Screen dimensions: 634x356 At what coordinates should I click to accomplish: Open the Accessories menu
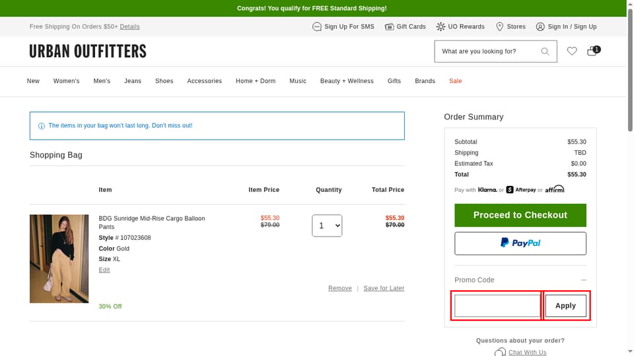click(x=205, y=81)
